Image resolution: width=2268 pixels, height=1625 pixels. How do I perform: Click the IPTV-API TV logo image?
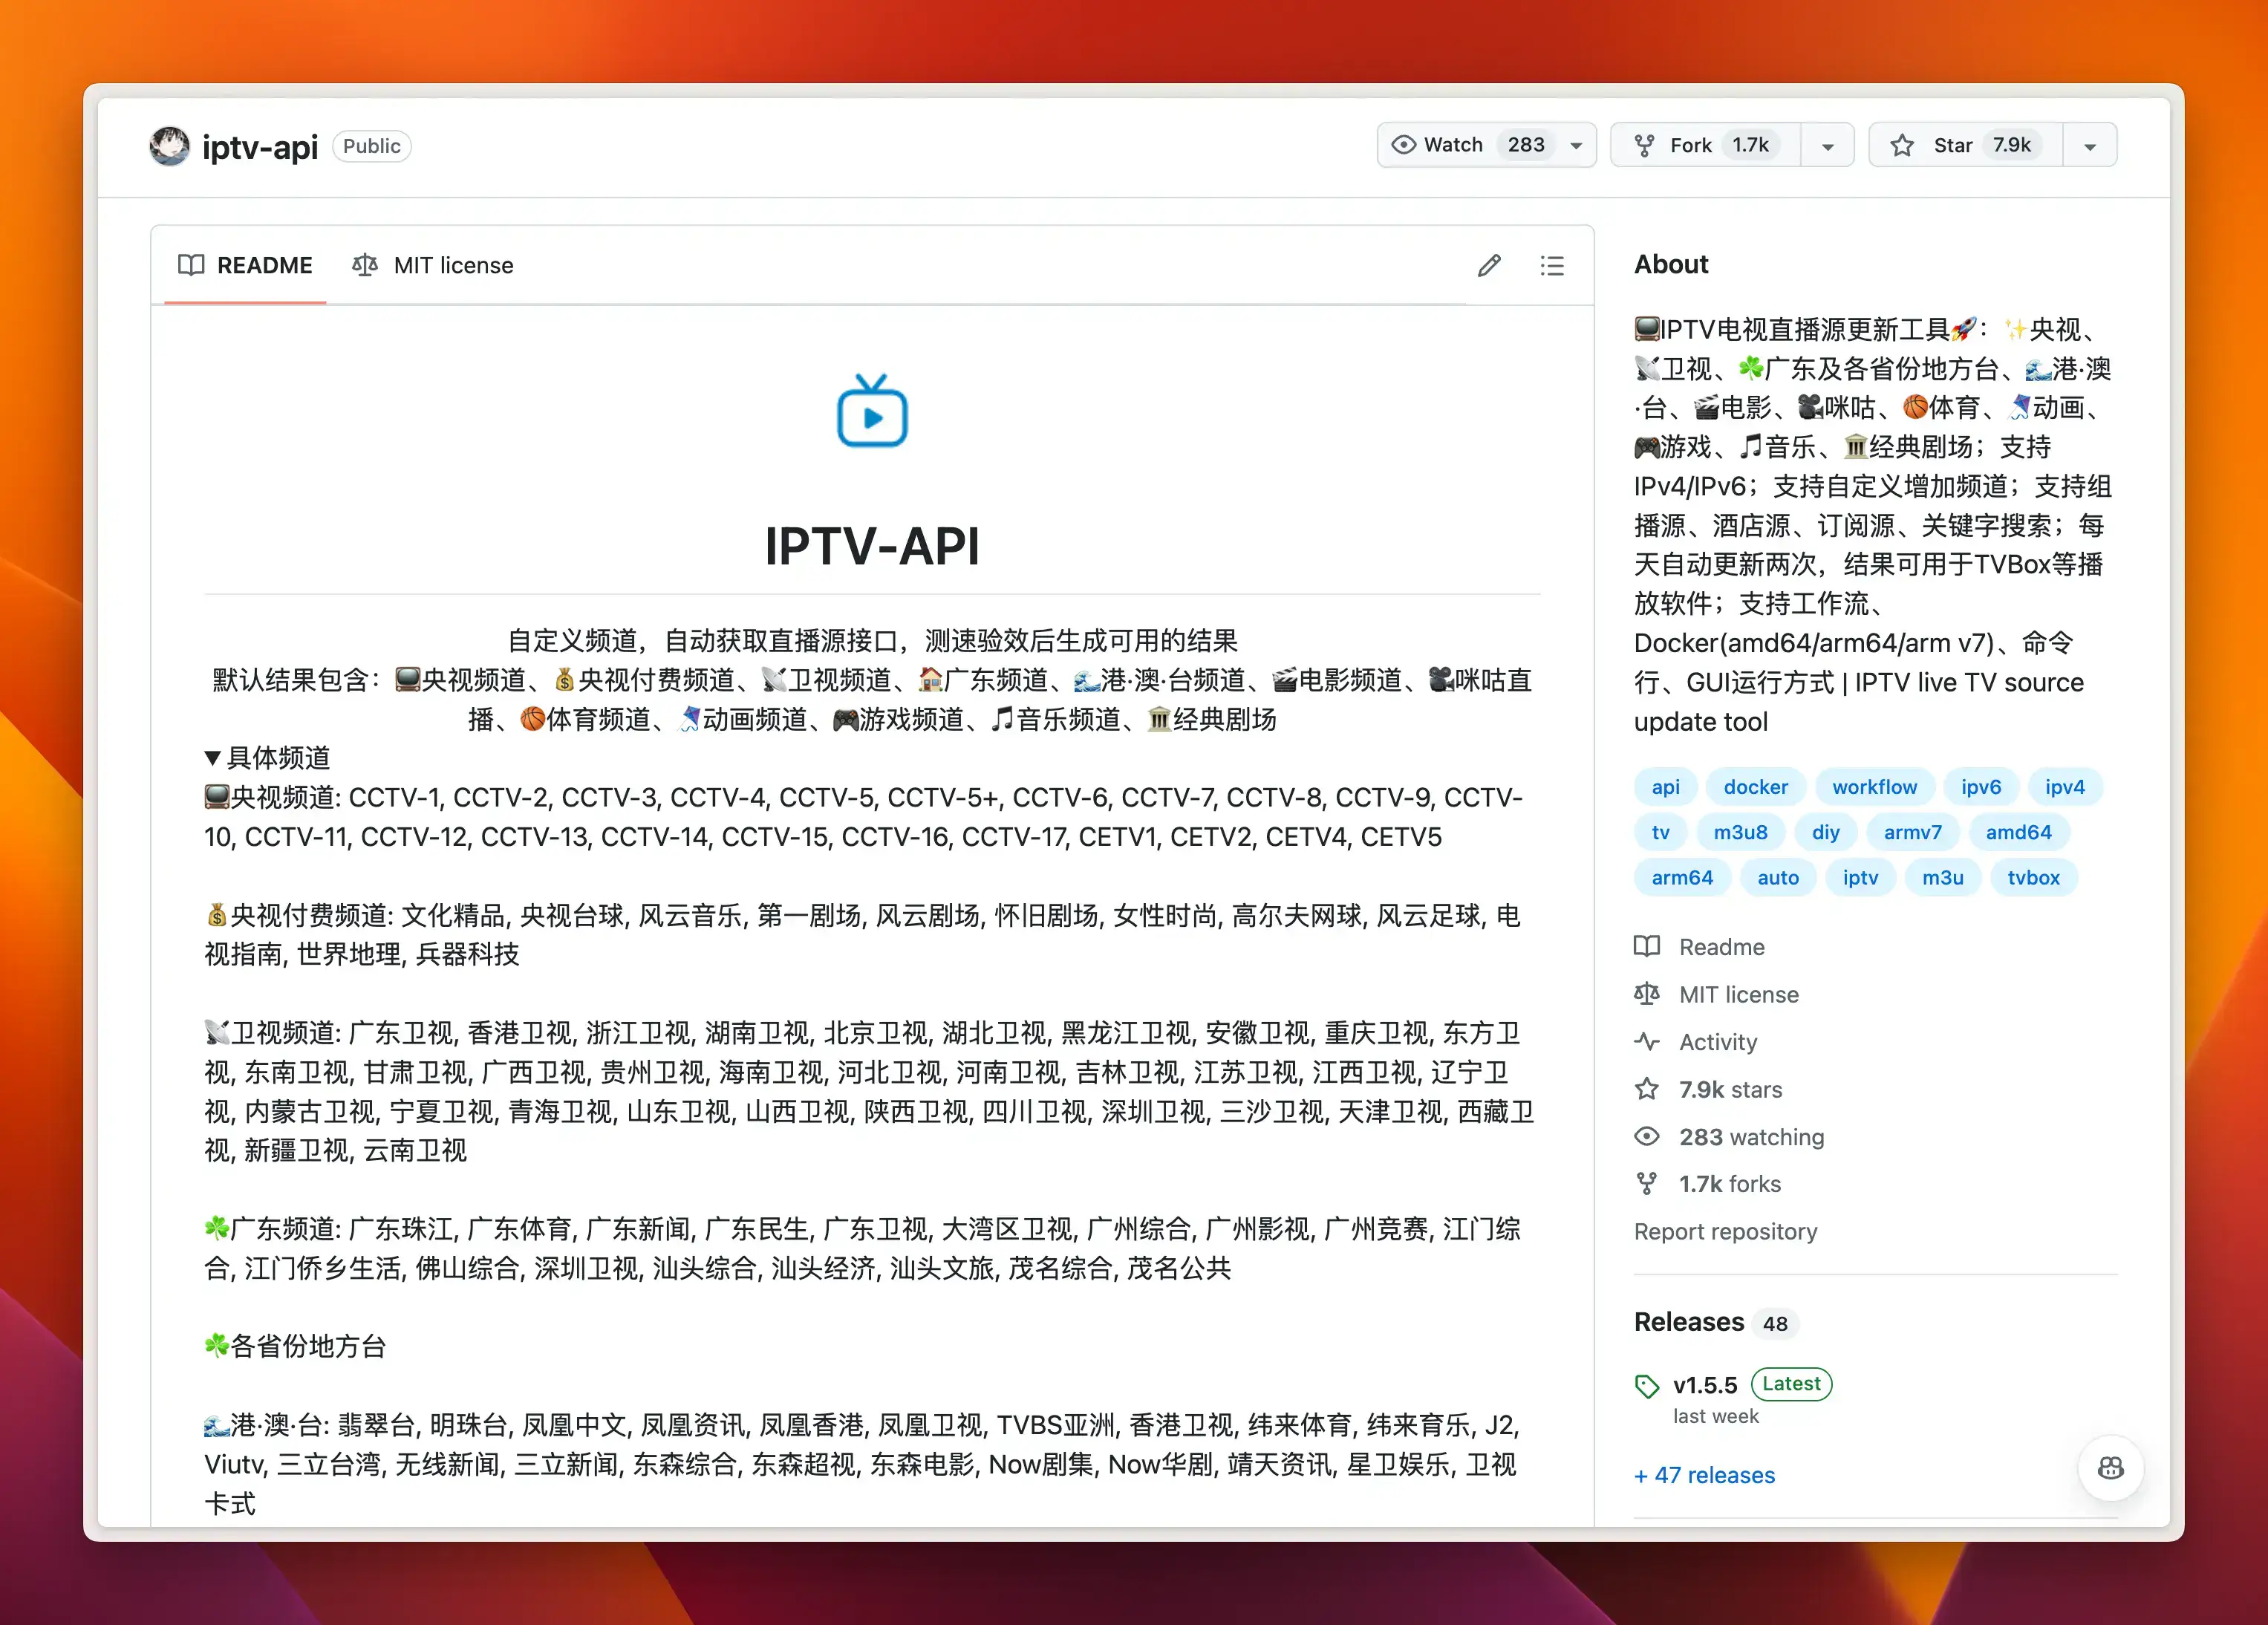click(872, 411)
